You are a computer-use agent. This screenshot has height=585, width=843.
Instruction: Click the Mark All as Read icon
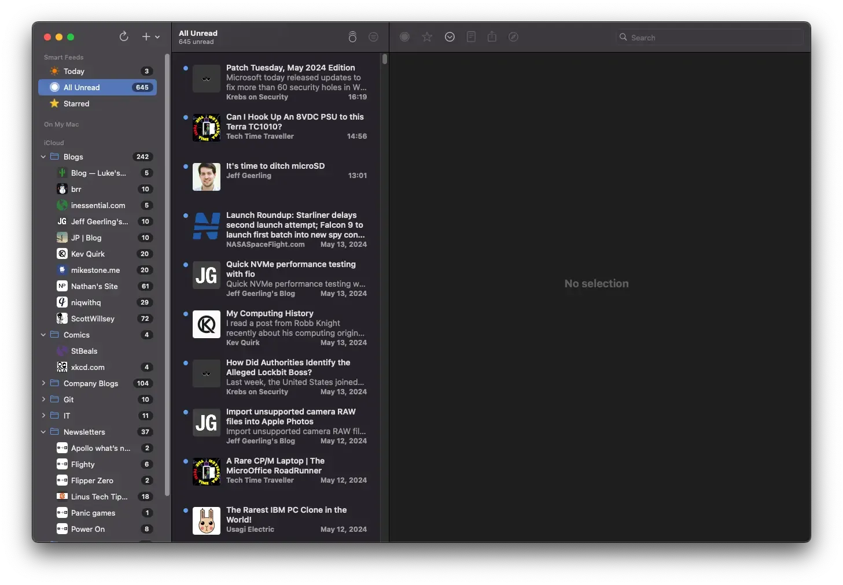pyautogui.click(x=352, y=37)
